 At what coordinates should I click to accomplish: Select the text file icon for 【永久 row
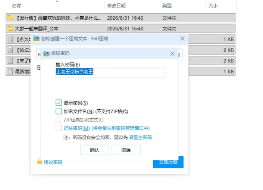point(10,39)
